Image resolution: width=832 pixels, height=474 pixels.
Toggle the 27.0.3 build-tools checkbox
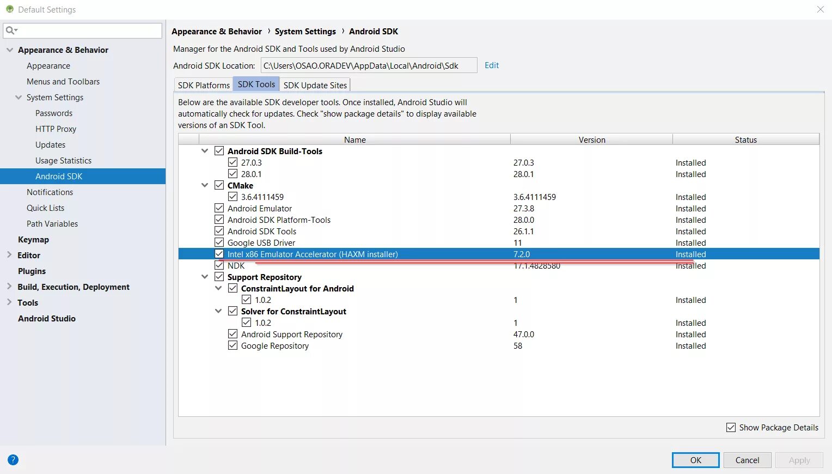(233, 162)
